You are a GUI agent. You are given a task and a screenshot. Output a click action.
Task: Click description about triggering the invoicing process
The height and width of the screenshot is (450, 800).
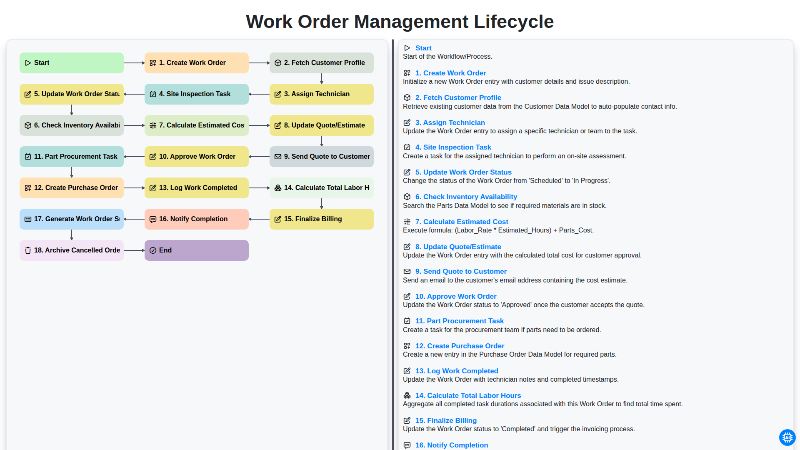coord(519,429)
